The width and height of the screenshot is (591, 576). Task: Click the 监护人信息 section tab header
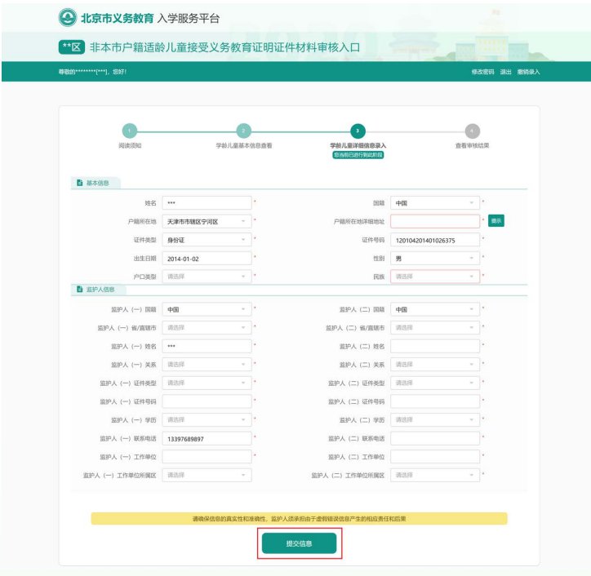99,289
